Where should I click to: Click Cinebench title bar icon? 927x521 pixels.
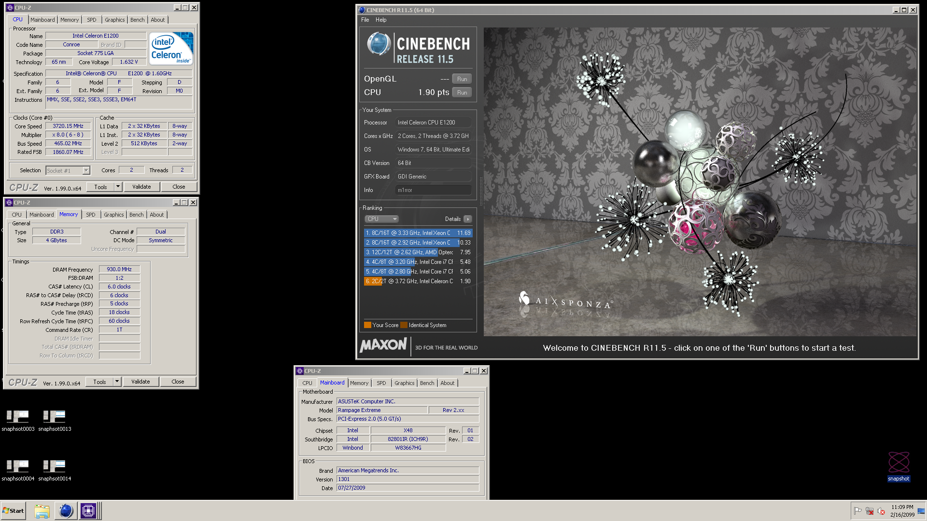coord(362,10)
